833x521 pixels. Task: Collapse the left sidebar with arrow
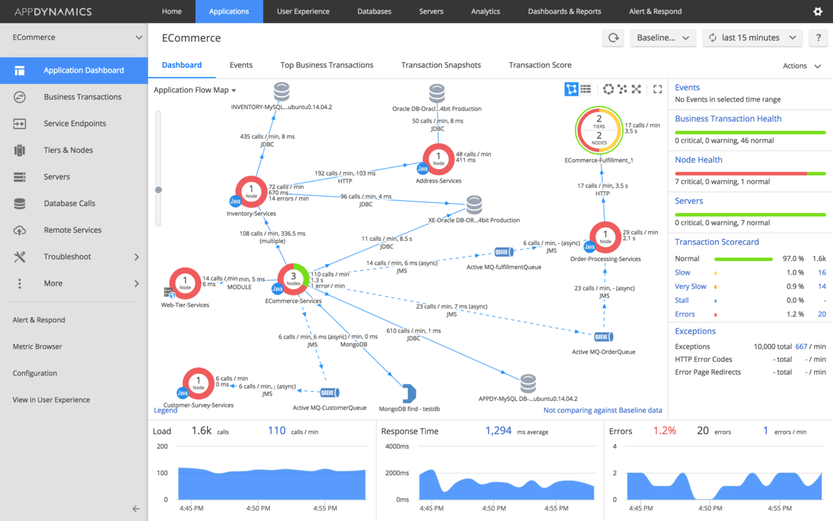tap(136, 509)
